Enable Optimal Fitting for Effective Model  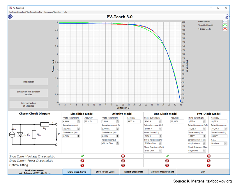tap(123, 165)
